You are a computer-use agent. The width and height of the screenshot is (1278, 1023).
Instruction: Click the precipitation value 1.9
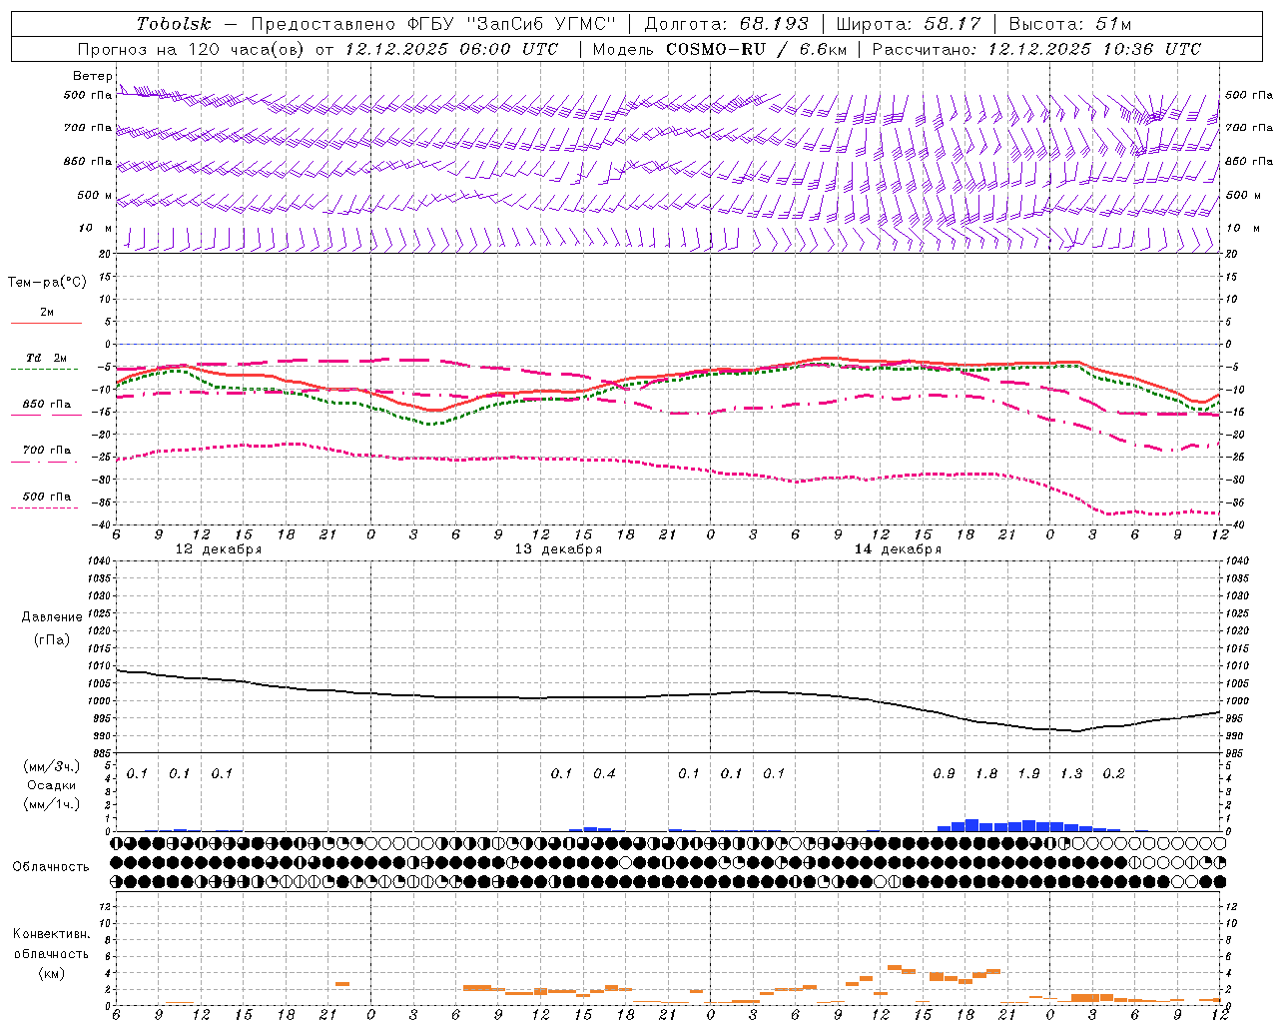point(1028,774)
